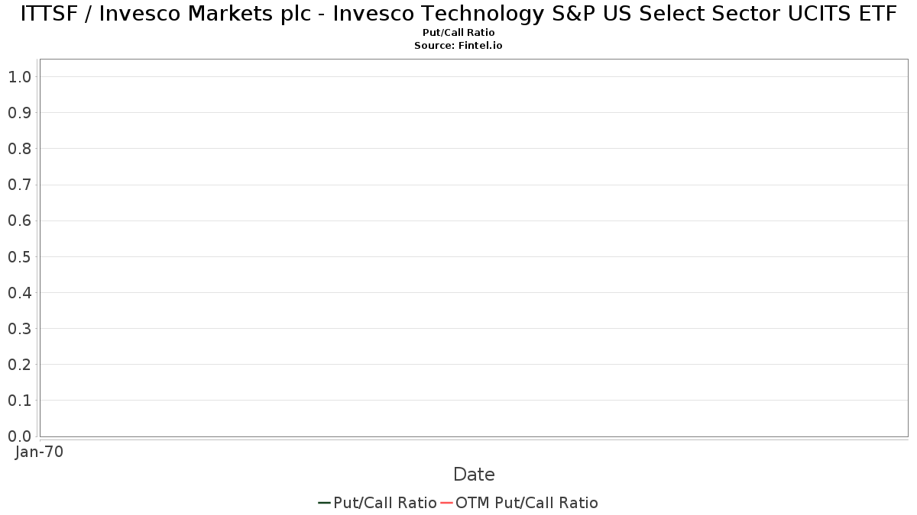Select the 0.4 y-axis label
This screenshot has height=515, width=917.
[19, 293]
